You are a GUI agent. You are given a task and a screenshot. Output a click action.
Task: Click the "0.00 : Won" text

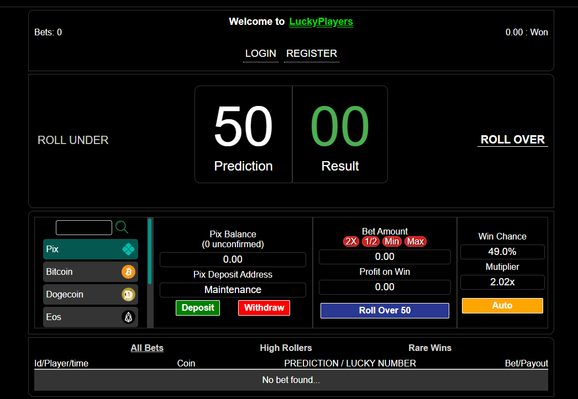527,33
